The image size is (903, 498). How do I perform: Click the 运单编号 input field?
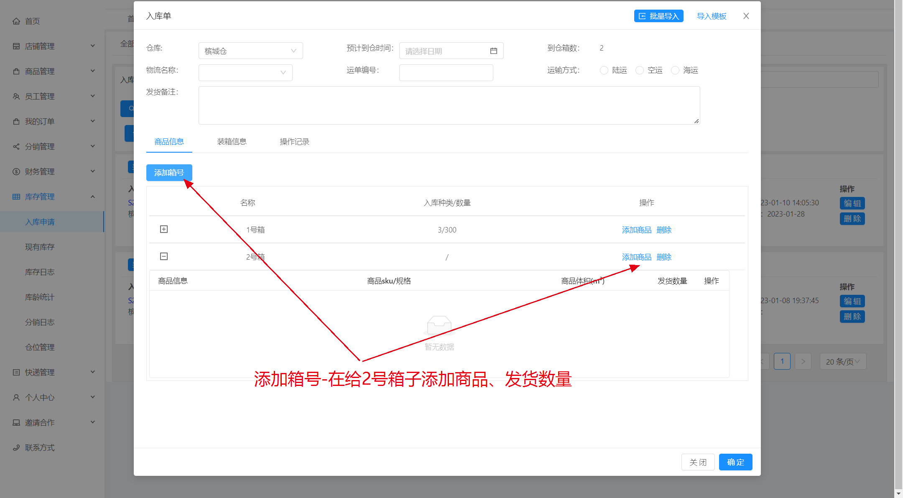coord(446,72)
